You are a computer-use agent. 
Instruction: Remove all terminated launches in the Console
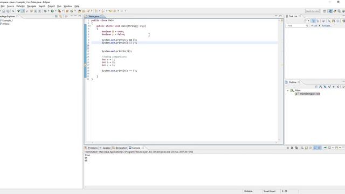point(296,148)
